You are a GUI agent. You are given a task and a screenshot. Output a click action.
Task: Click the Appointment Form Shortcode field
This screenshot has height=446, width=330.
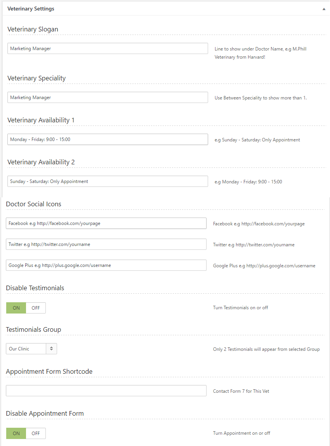pos(106,391)
